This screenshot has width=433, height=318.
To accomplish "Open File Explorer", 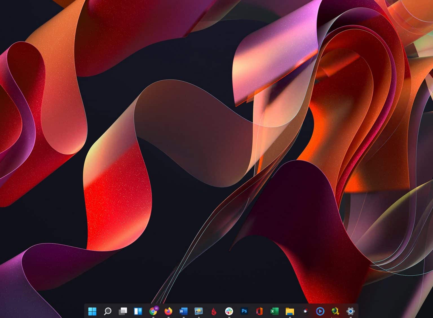I will 290,311.
